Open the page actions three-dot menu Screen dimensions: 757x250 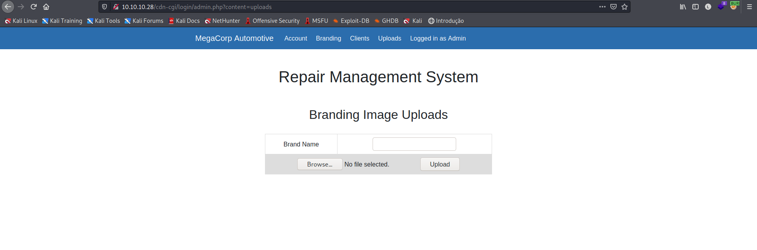tap(602, 7)
